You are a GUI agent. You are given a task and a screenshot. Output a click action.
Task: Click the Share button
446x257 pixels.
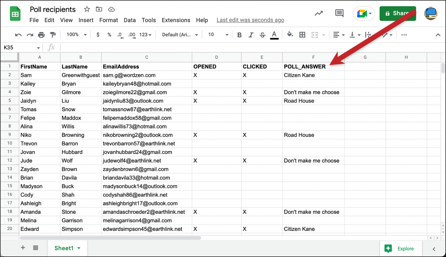(x=398, y=13)
